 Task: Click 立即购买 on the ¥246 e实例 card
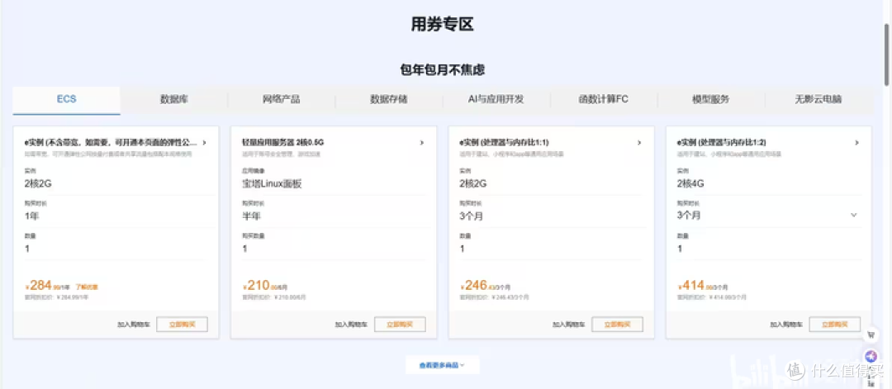(617, 324)
